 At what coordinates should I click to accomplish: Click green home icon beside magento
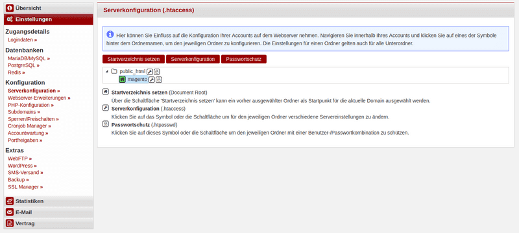122,80
